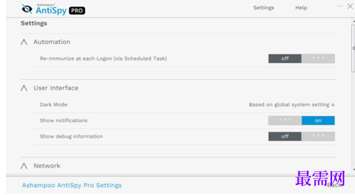Click Ashampoo AntiSpy Pro Settings link

72,185
